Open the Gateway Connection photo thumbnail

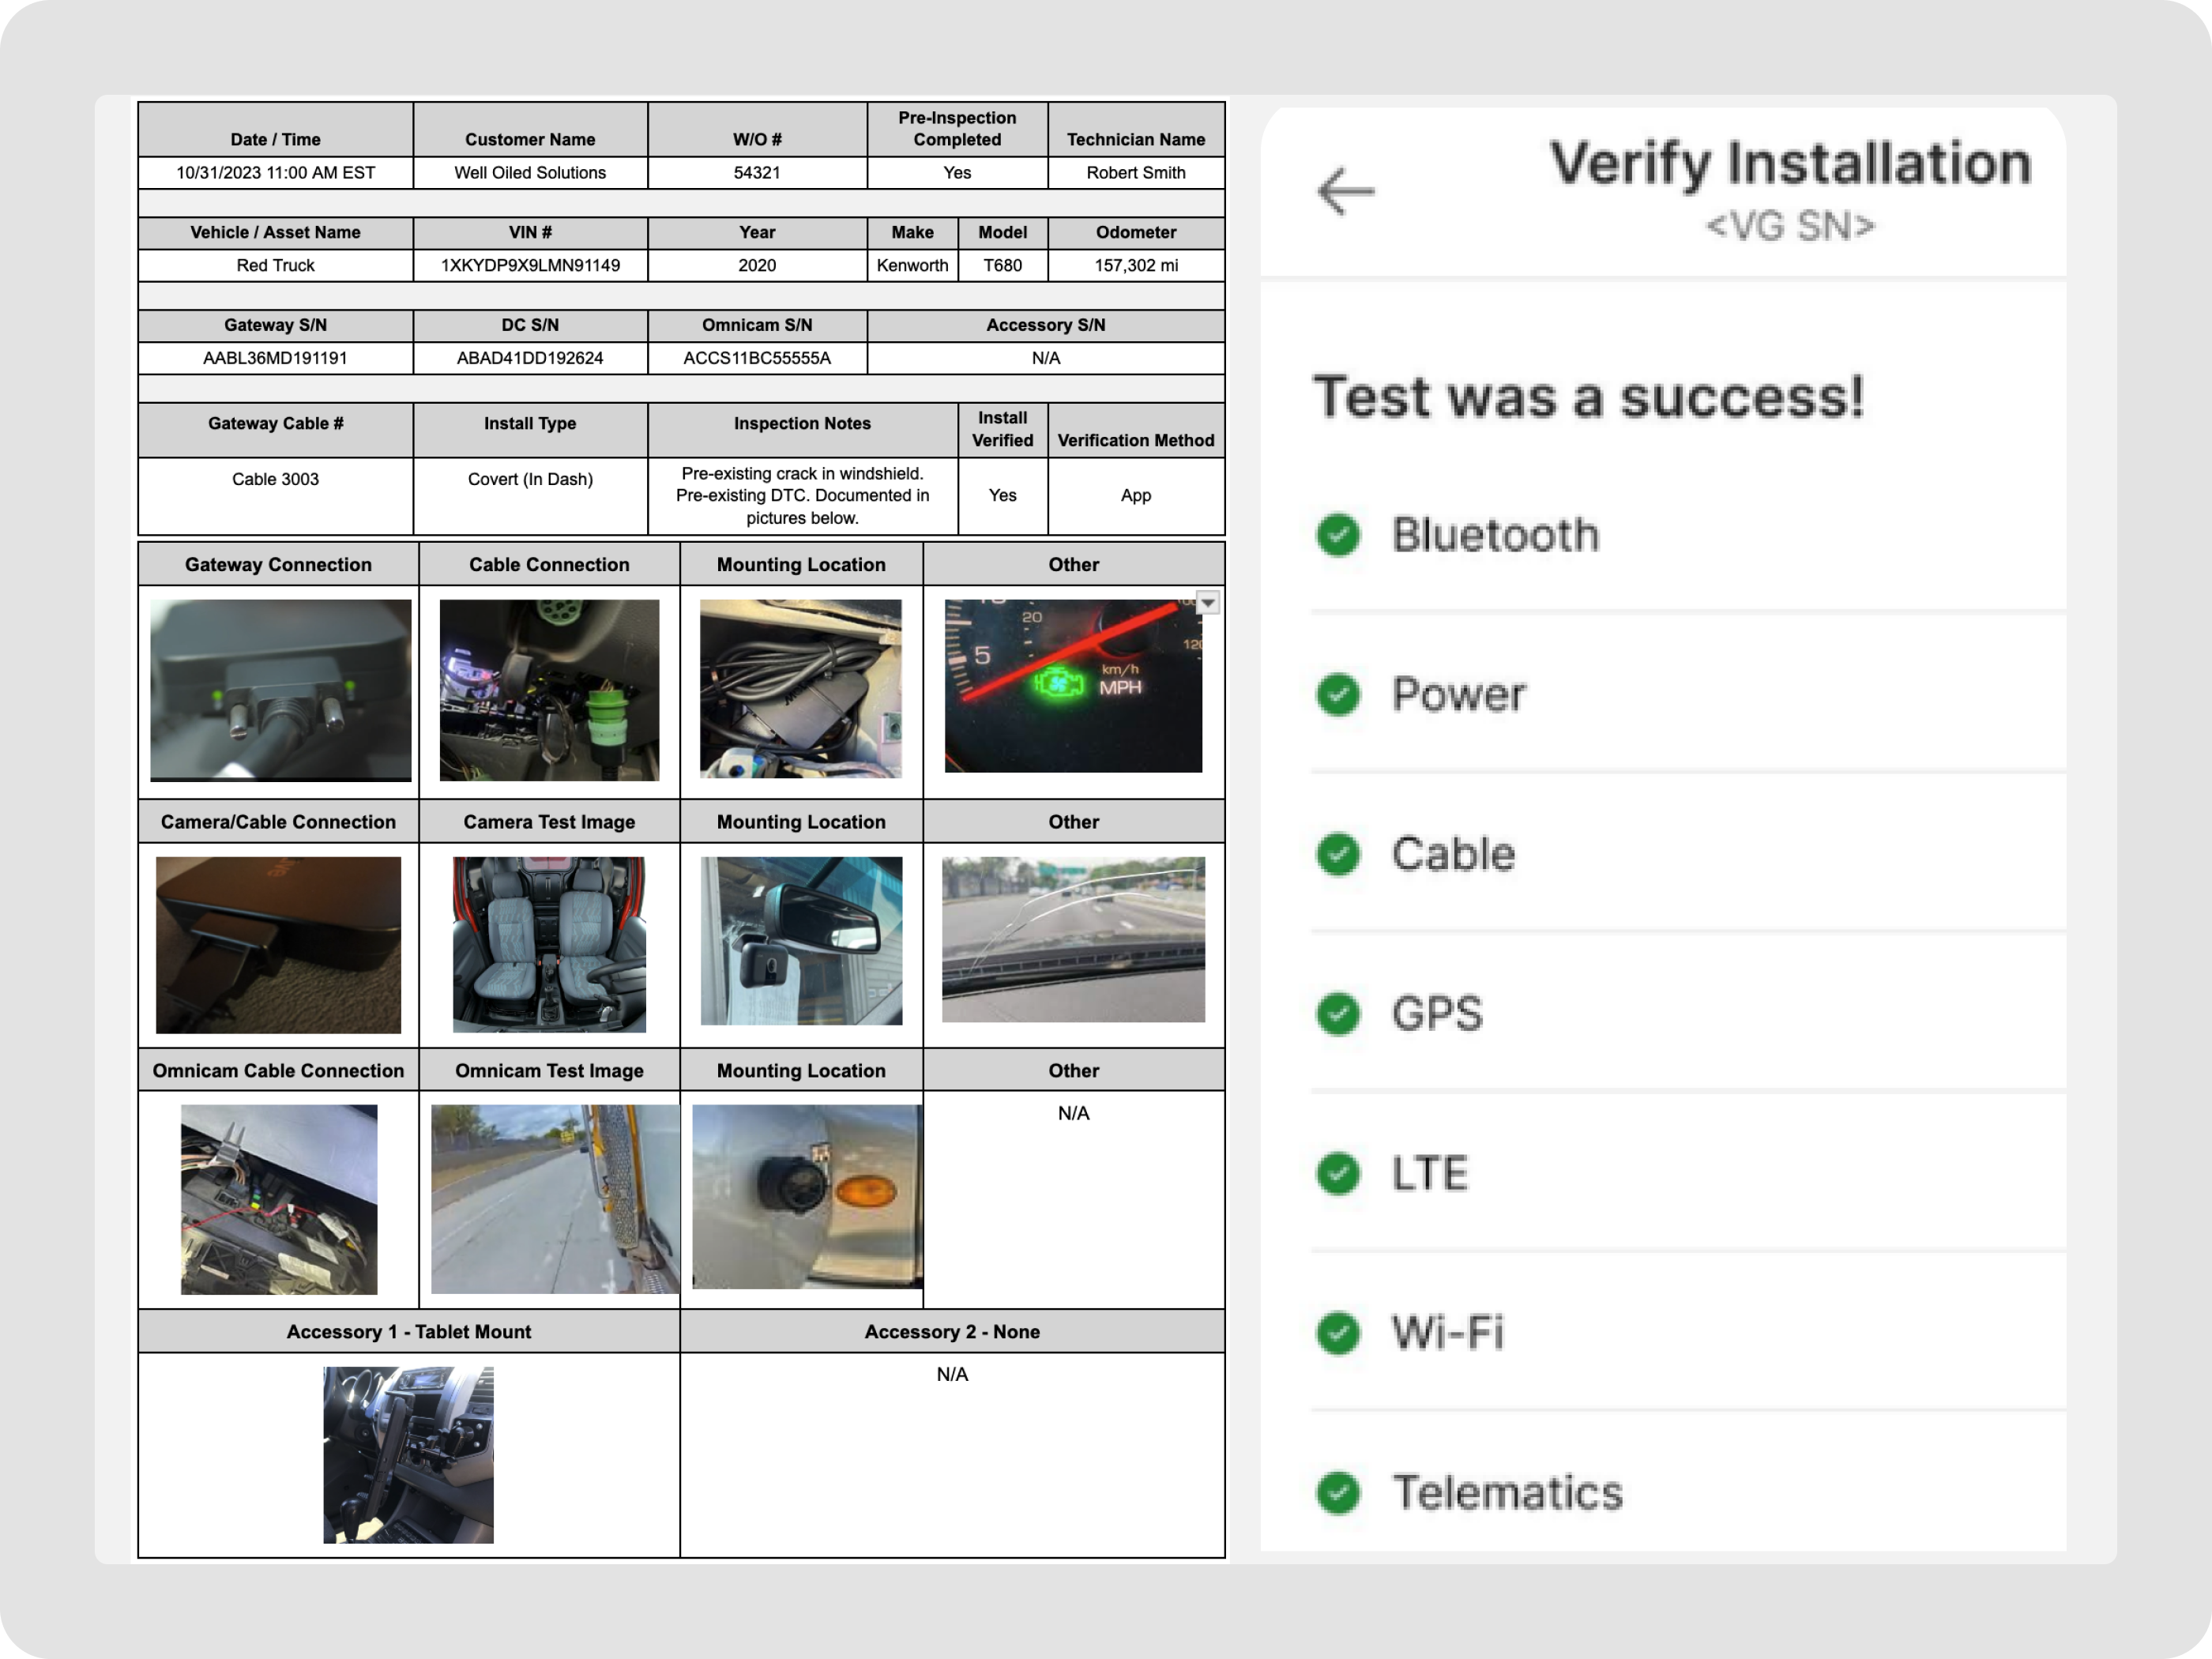tap(280, 689)
